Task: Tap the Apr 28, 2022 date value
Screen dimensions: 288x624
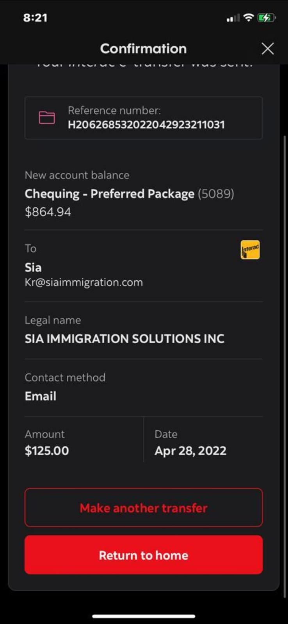Action: (190, 451)
